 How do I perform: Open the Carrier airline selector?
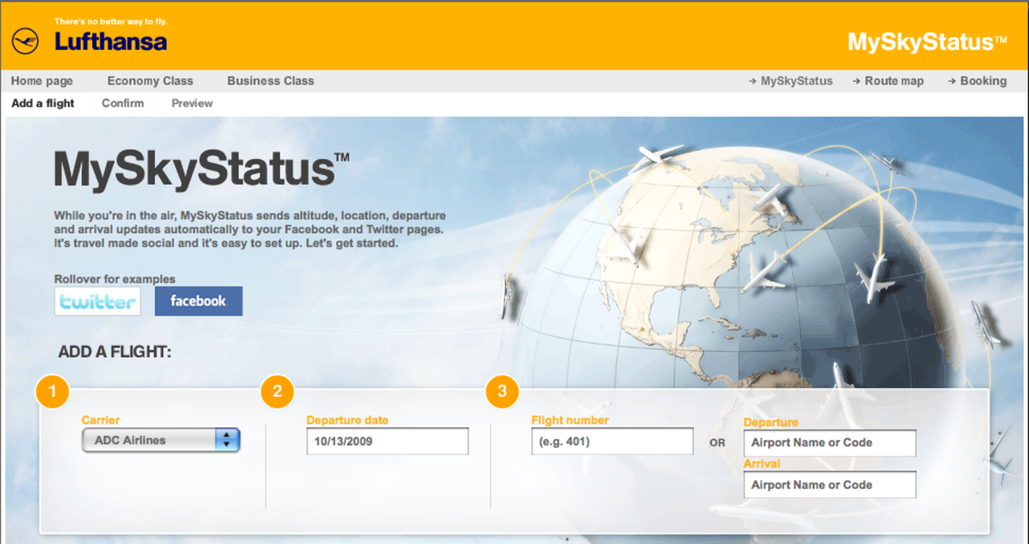click(161, 440)
